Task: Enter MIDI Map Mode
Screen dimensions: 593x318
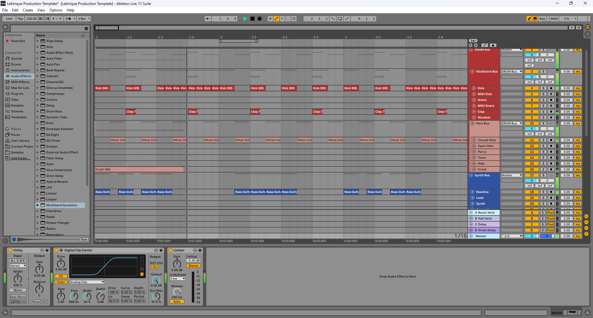Action: tap(554, 19)
